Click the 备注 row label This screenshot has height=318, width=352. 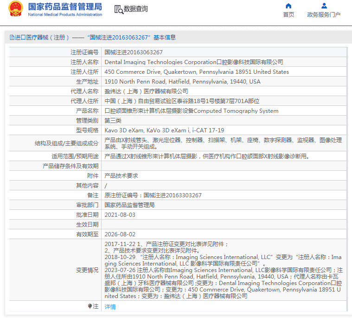click(x=93, y=195)
